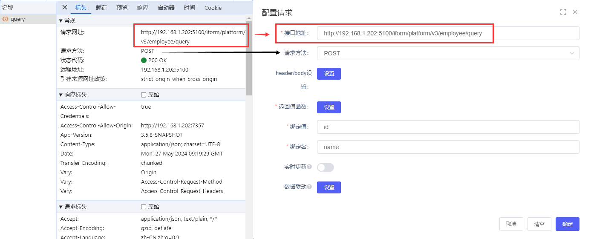Click the headers panel vertical scrollbar

click(x=249, y=60)
